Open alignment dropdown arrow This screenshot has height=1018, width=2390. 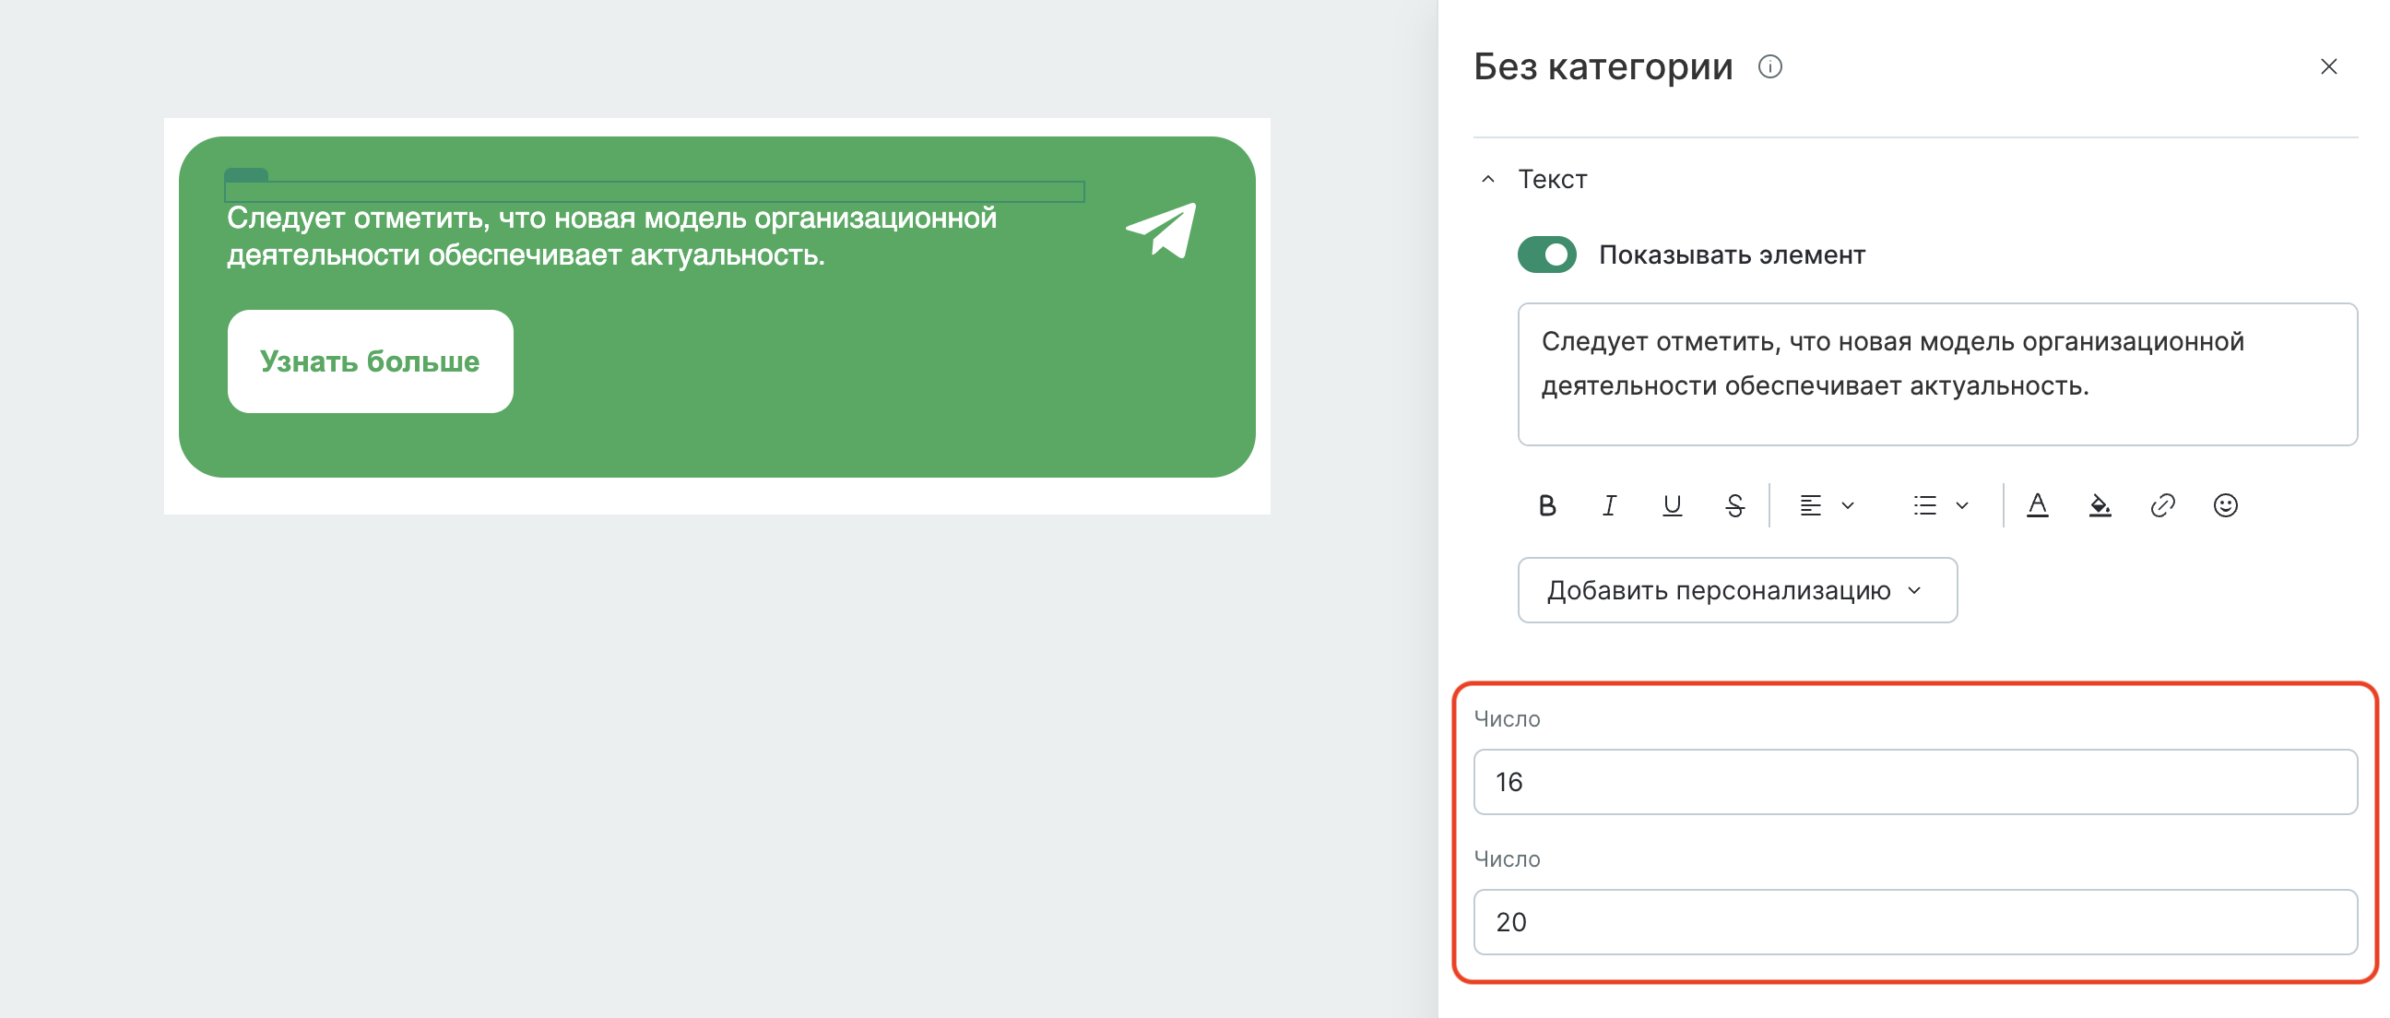[x=1848, y=505]
